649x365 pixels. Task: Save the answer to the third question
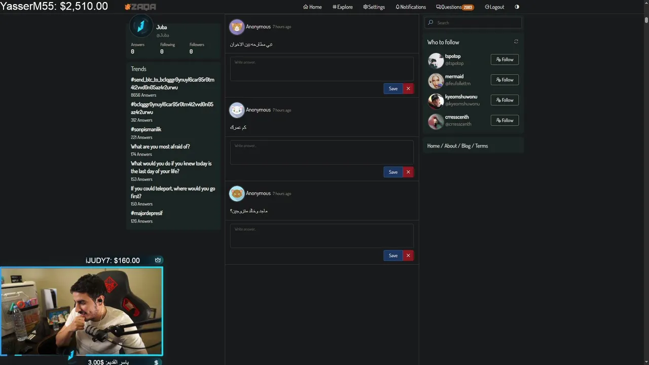(393, 255)
